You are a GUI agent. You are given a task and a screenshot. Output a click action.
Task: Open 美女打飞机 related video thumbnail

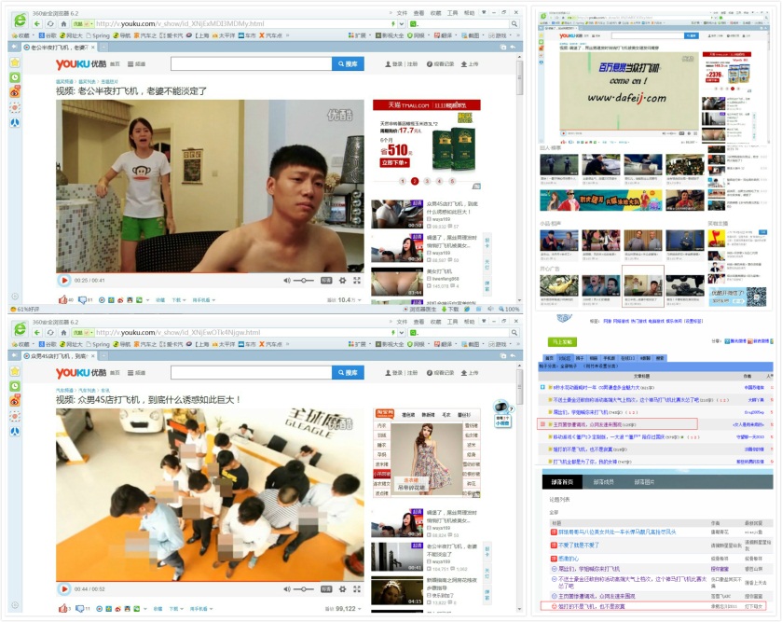tap(397, 282)
